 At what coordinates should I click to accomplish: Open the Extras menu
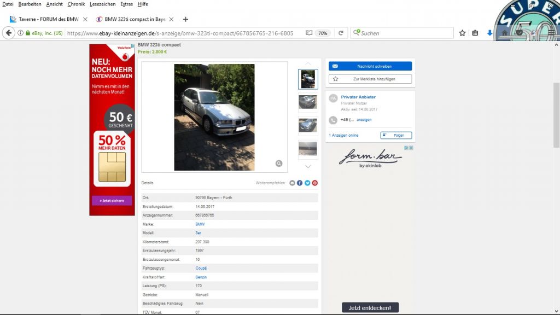point(126,4)
